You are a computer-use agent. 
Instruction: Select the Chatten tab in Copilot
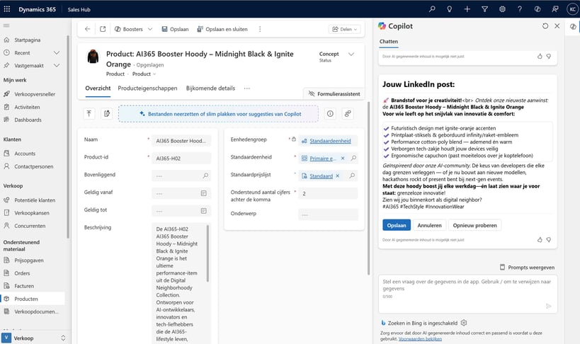click(x=389, y=42)
